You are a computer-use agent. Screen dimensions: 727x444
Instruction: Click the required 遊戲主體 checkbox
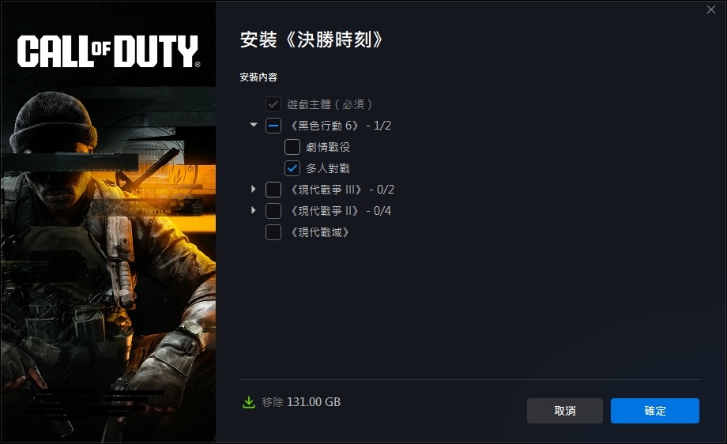273,104
